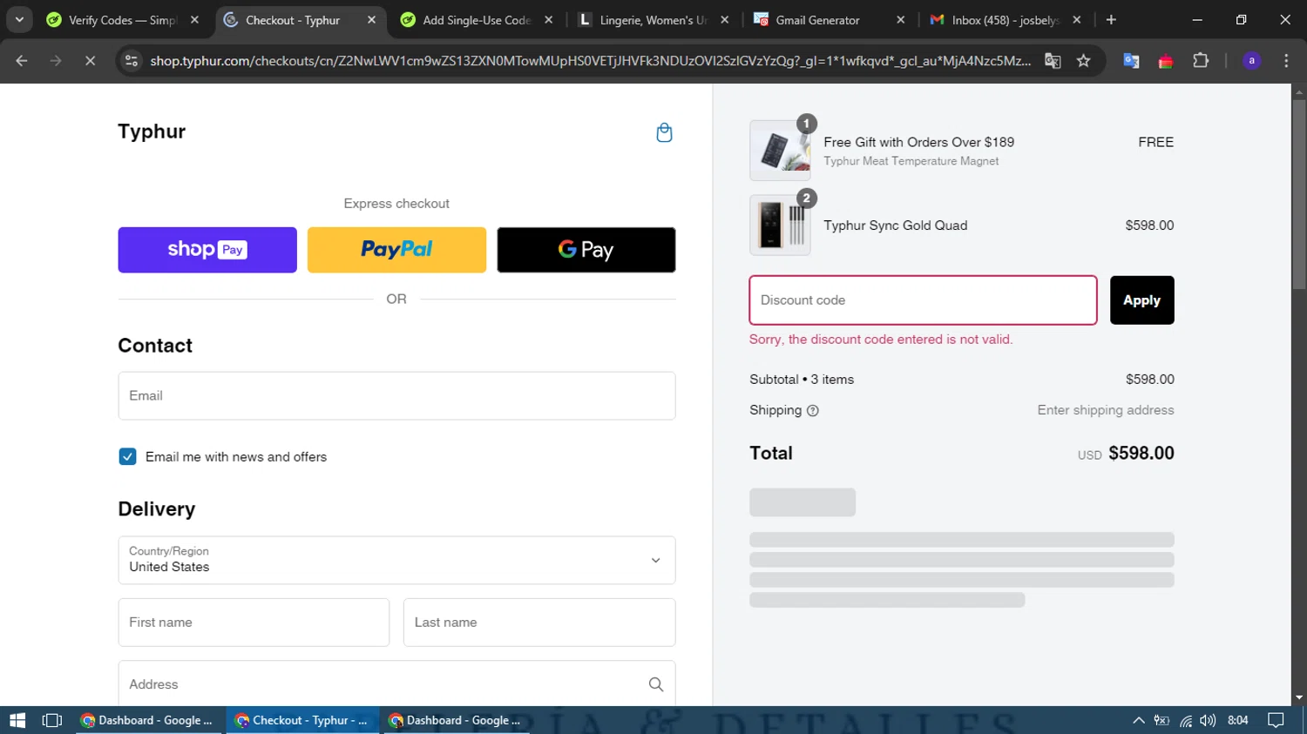Screen dimensions: 1307x734
Task: Switch to the Lingerie, Women's tab
Action: click(x=654, y=19)
